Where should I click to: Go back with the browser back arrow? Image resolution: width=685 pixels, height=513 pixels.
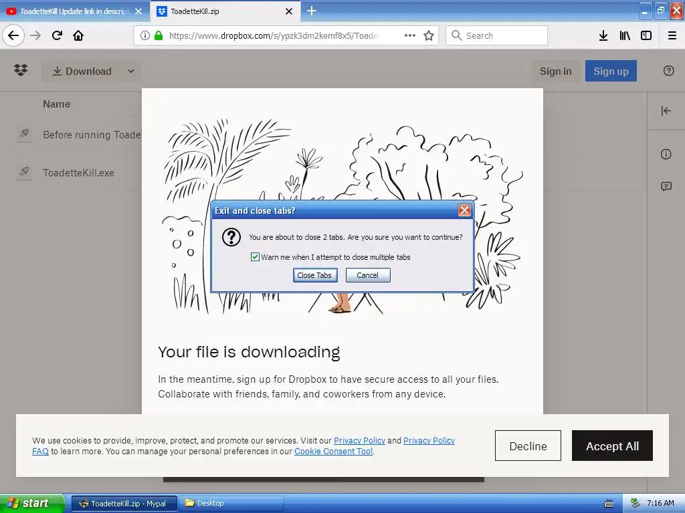tap(13, 35)
